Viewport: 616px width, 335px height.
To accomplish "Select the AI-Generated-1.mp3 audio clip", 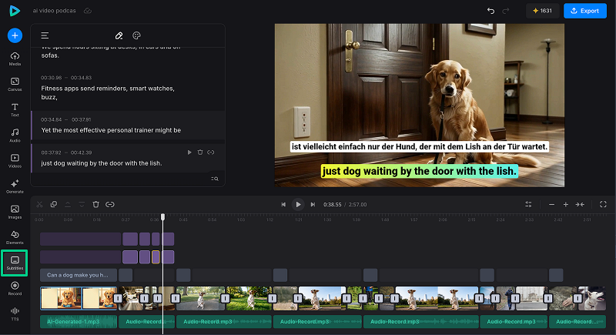I will (79, 322).
